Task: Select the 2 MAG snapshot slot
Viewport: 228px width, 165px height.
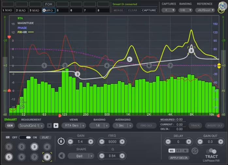Action: (21, 10)
